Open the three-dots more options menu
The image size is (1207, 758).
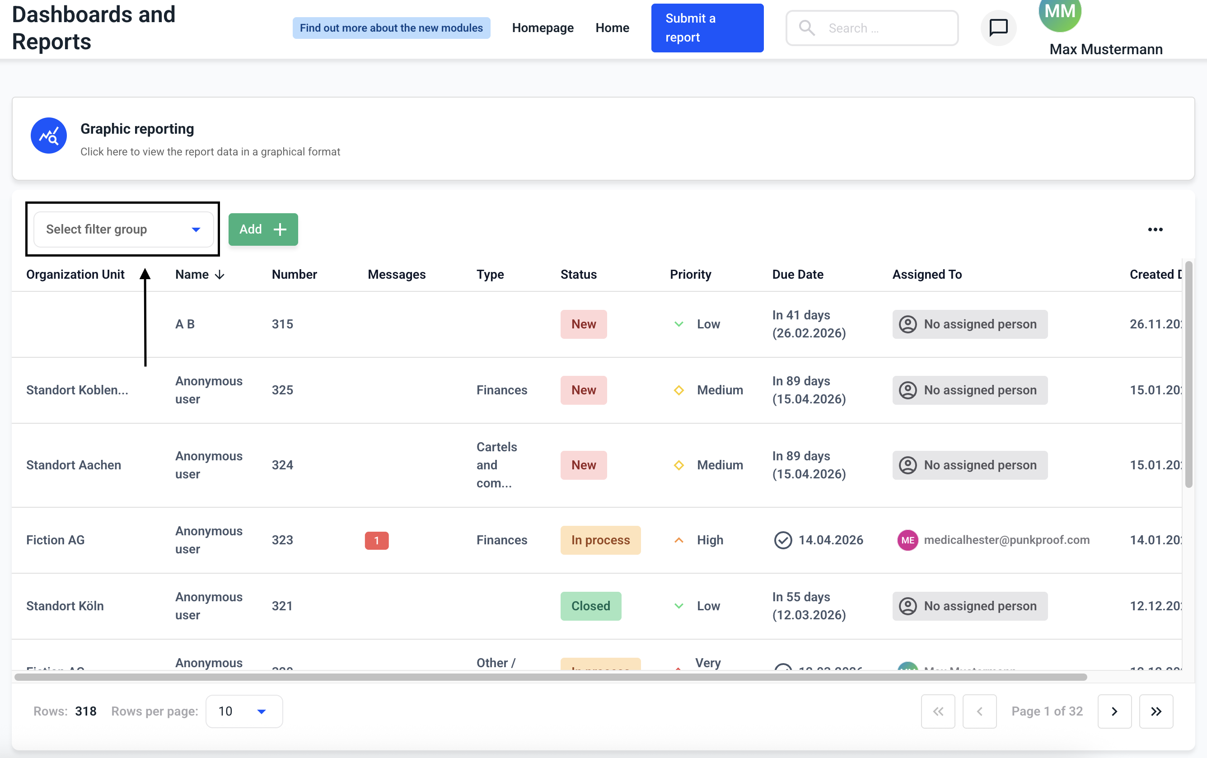(x=1155, y=229)
